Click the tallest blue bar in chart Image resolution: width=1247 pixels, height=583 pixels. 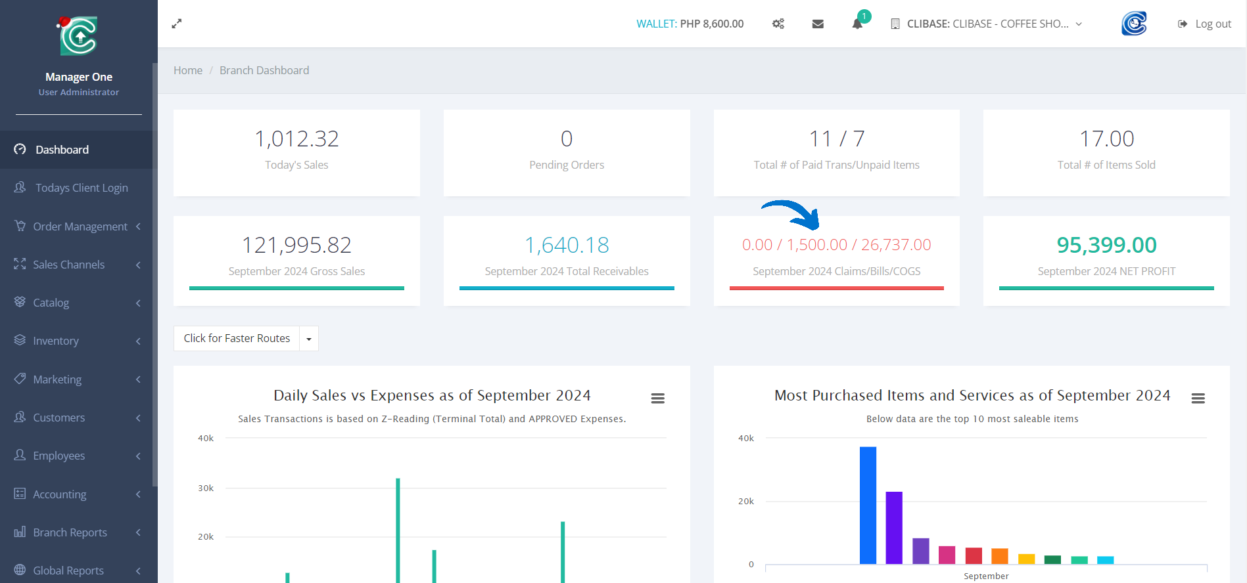tap(868, 504)
